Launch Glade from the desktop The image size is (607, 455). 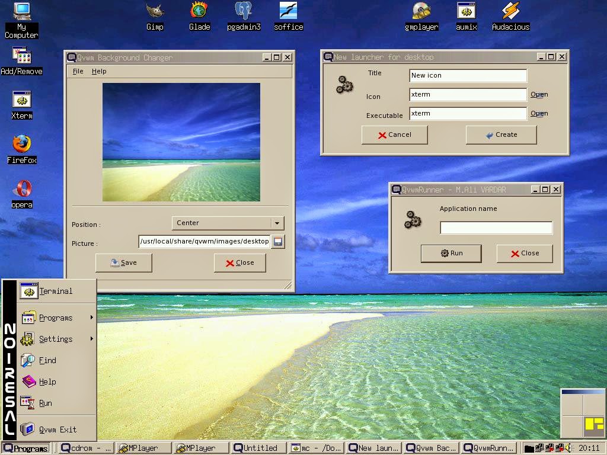(199, 11)
